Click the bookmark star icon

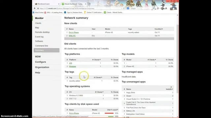pyautogui.click(x=158, y=8)
